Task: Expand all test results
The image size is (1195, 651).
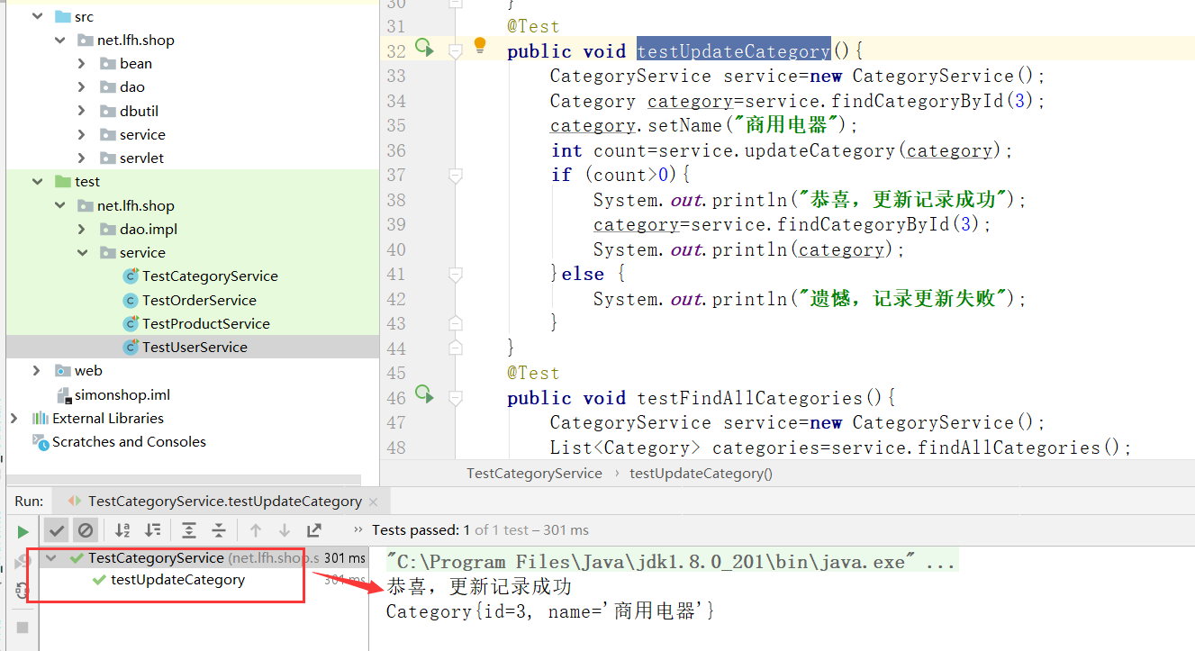Action: pyautogui.click(x=189, y=531)
